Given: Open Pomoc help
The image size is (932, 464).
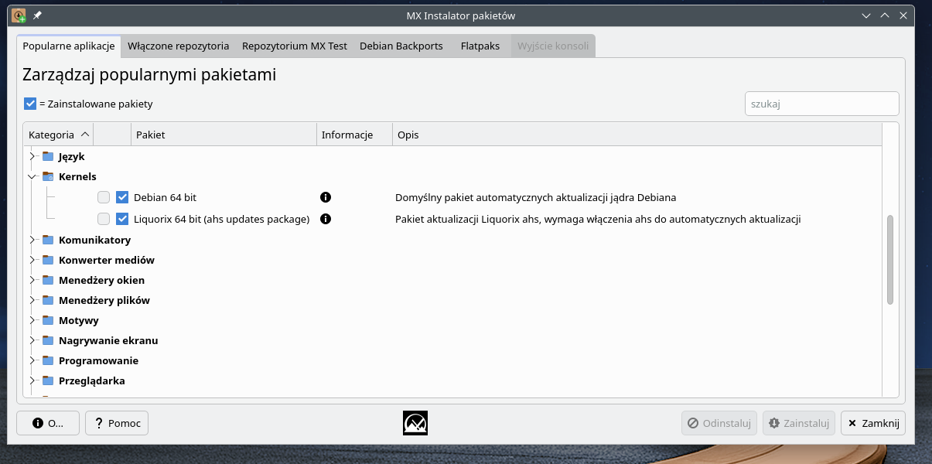Looking at the screenshot, I should pyautogui.click(x=117, y=423).
